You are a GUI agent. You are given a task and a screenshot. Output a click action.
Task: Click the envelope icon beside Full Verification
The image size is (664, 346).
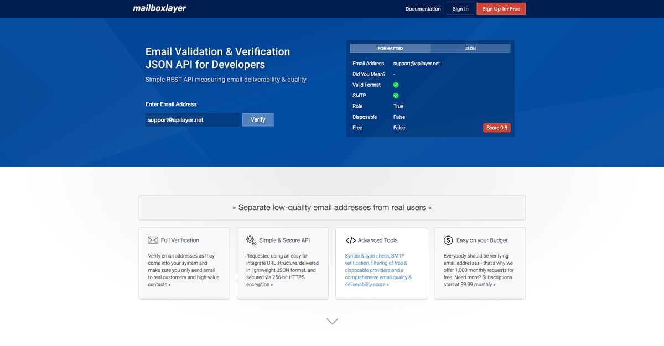pyautogui.click(x=153, y=240)
